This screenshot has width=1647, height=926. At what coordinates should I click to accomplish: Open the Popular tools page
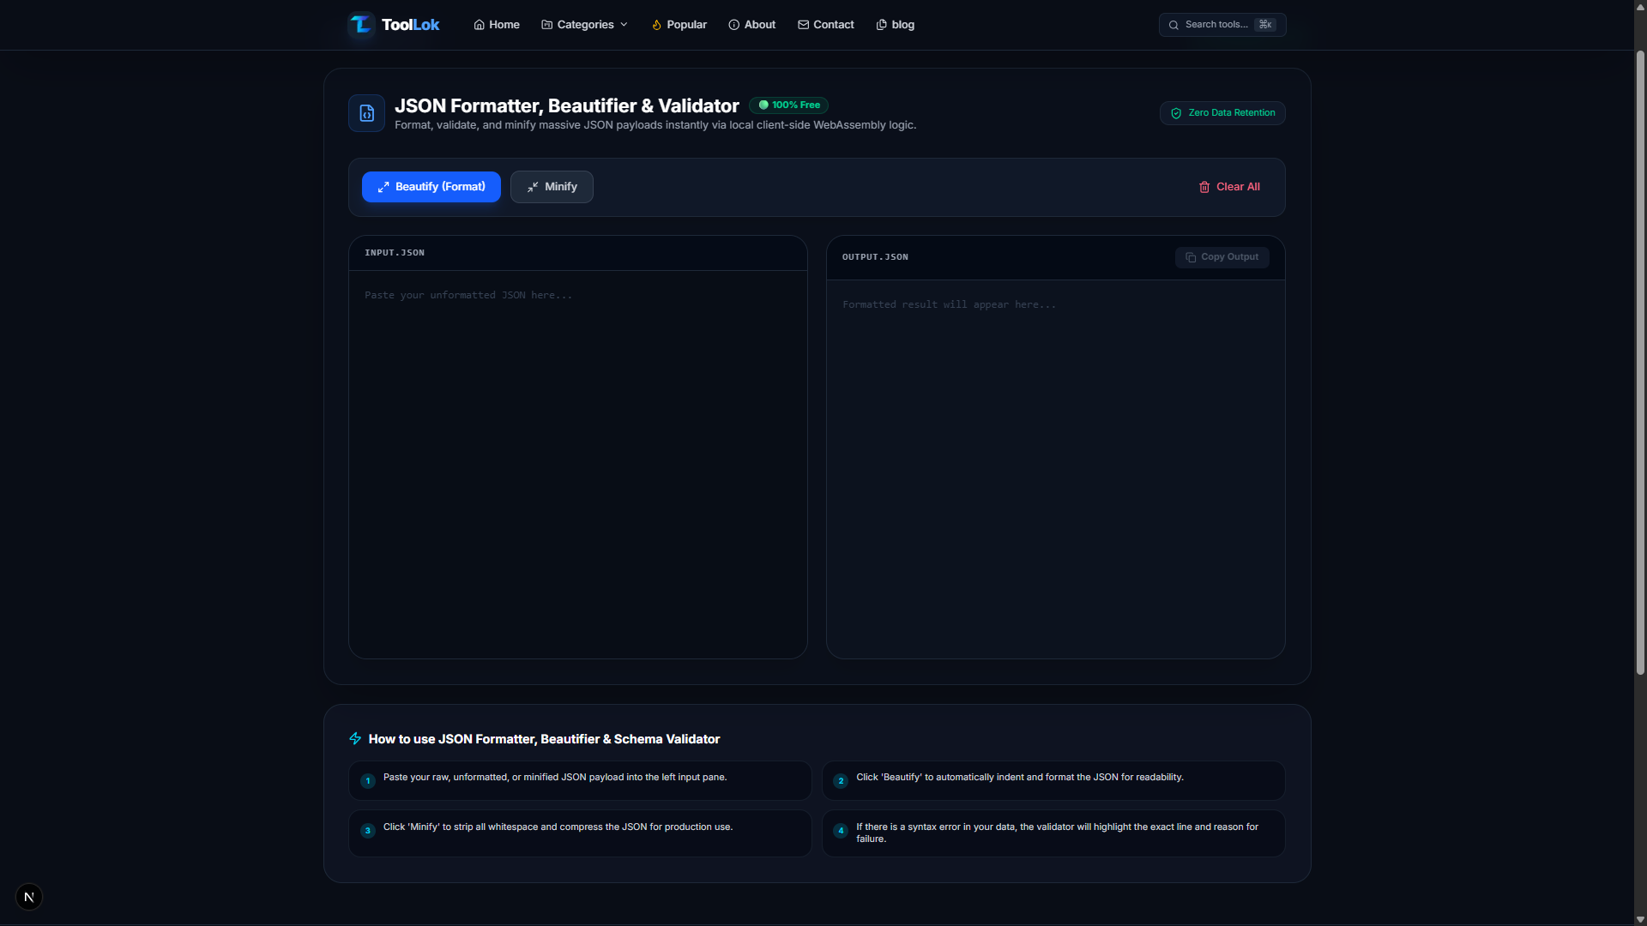[x=679, y=25]
